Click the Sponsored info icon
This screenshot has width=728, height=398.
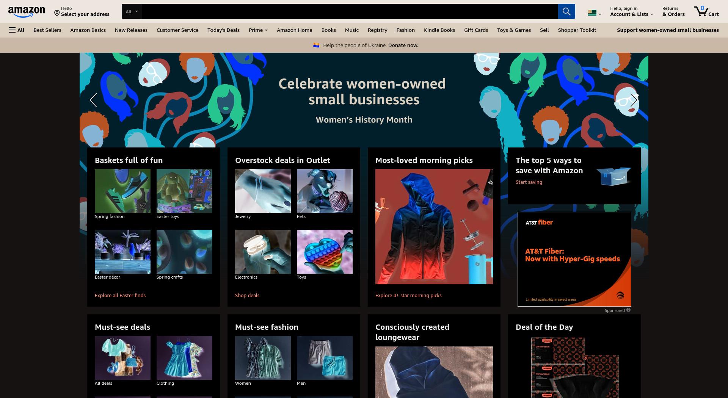point(628,310)
